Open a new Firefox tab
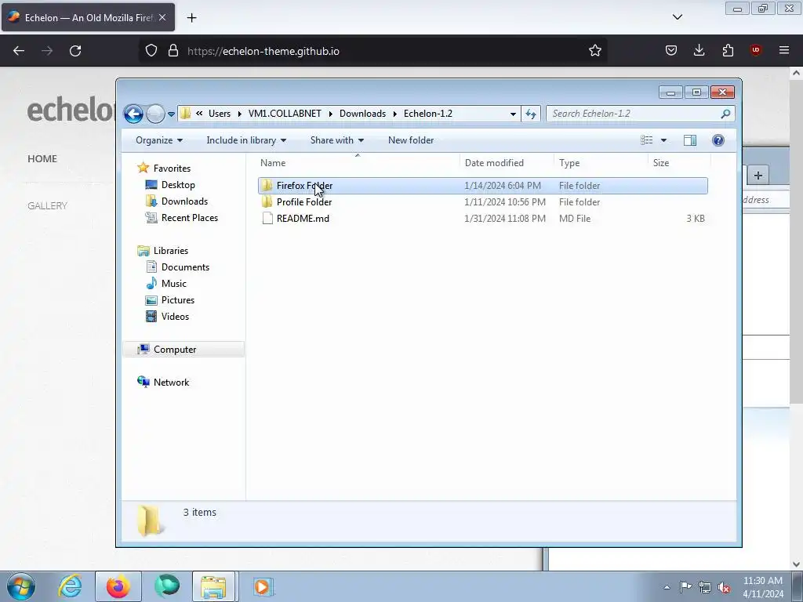The height and width of the screenshot is (602, 803). click(191, 18)
